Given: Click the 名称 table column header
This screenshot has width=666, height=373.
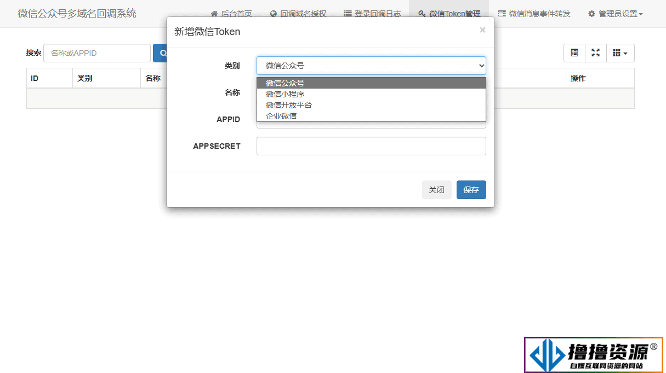Looking at the screenshot, I should (x=153, y=78).
